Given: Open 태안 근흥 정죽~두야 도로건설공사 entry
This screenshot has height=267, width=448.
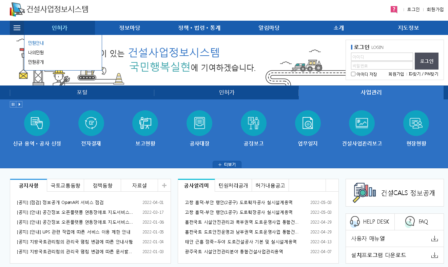Looking at the screenshot, I should (241, 242).
